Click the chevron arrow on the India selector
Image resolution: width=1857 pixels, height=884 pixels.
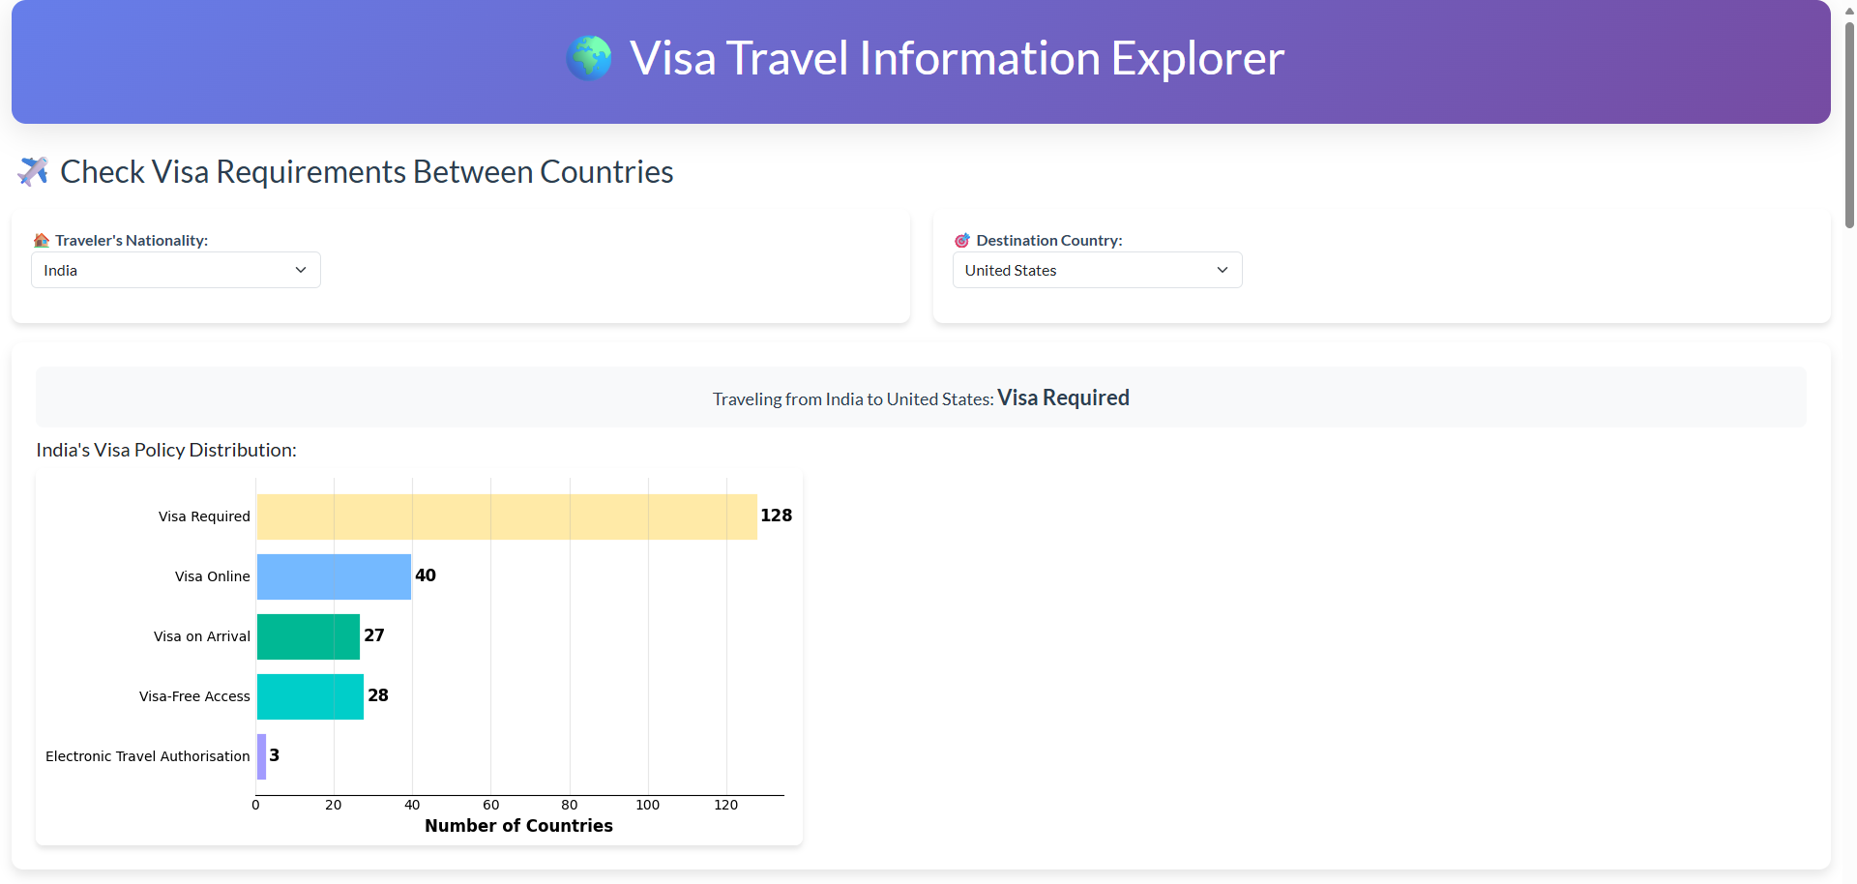pos(300,270)
